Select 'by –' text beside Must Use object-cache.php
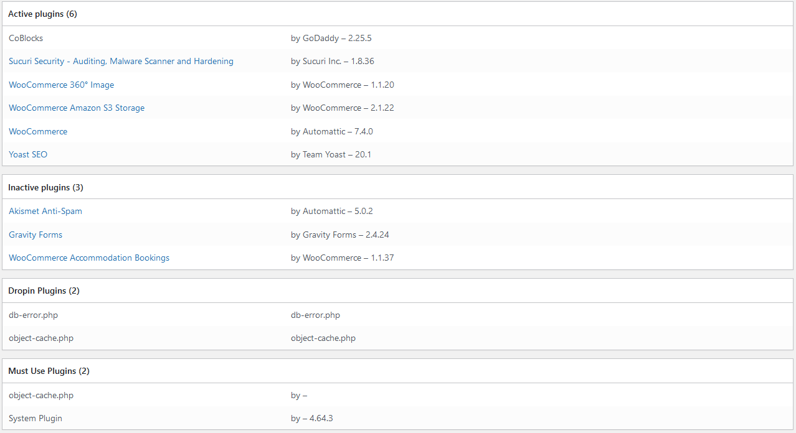Viewport: 796px width, 433px height. click(x=299, y=395)
